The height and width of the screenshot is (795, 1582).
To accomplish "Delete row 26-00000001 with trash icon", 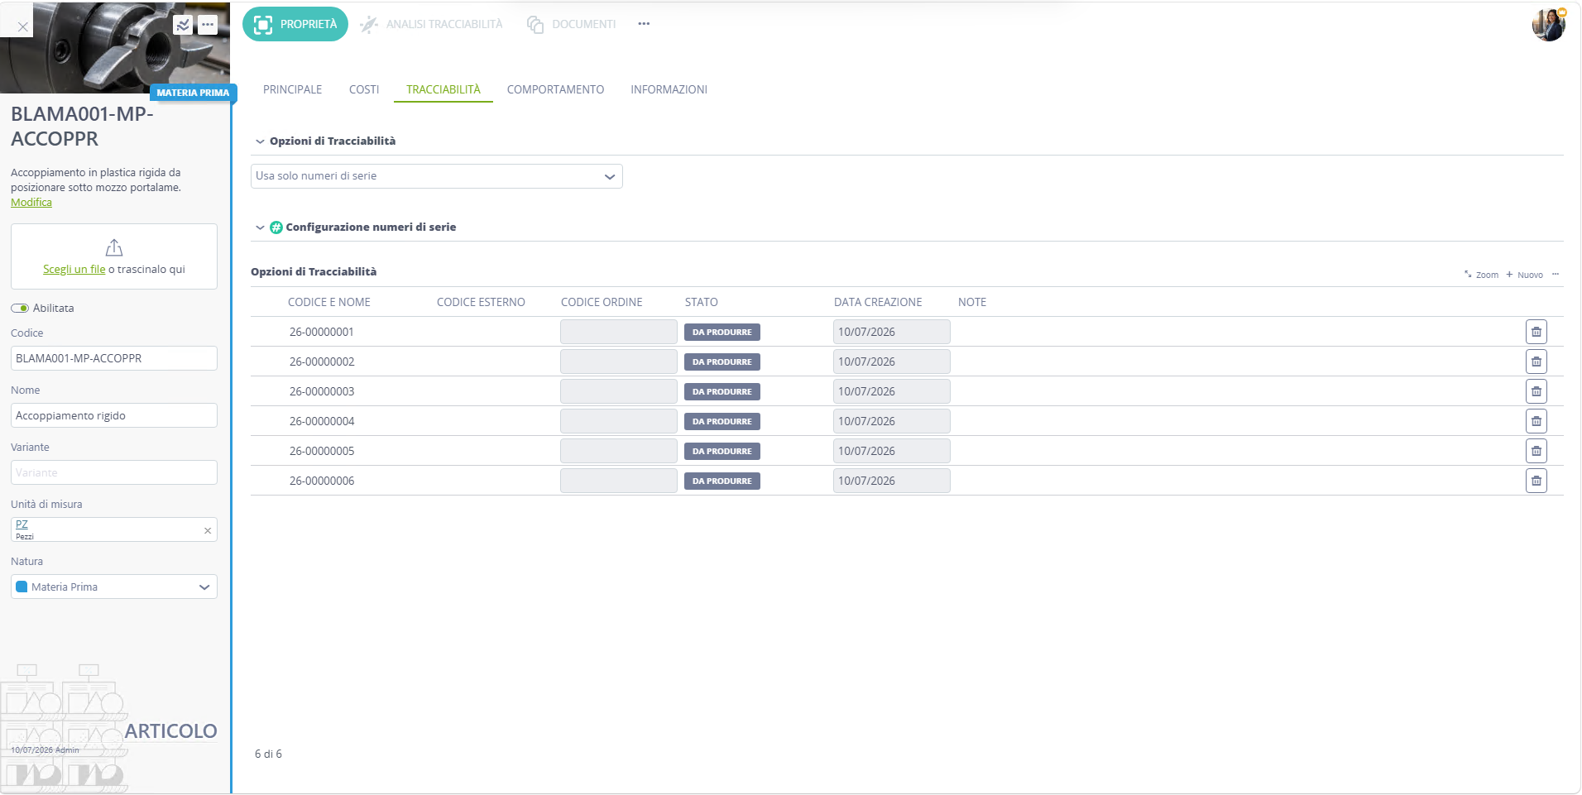I will point(1536,332).
